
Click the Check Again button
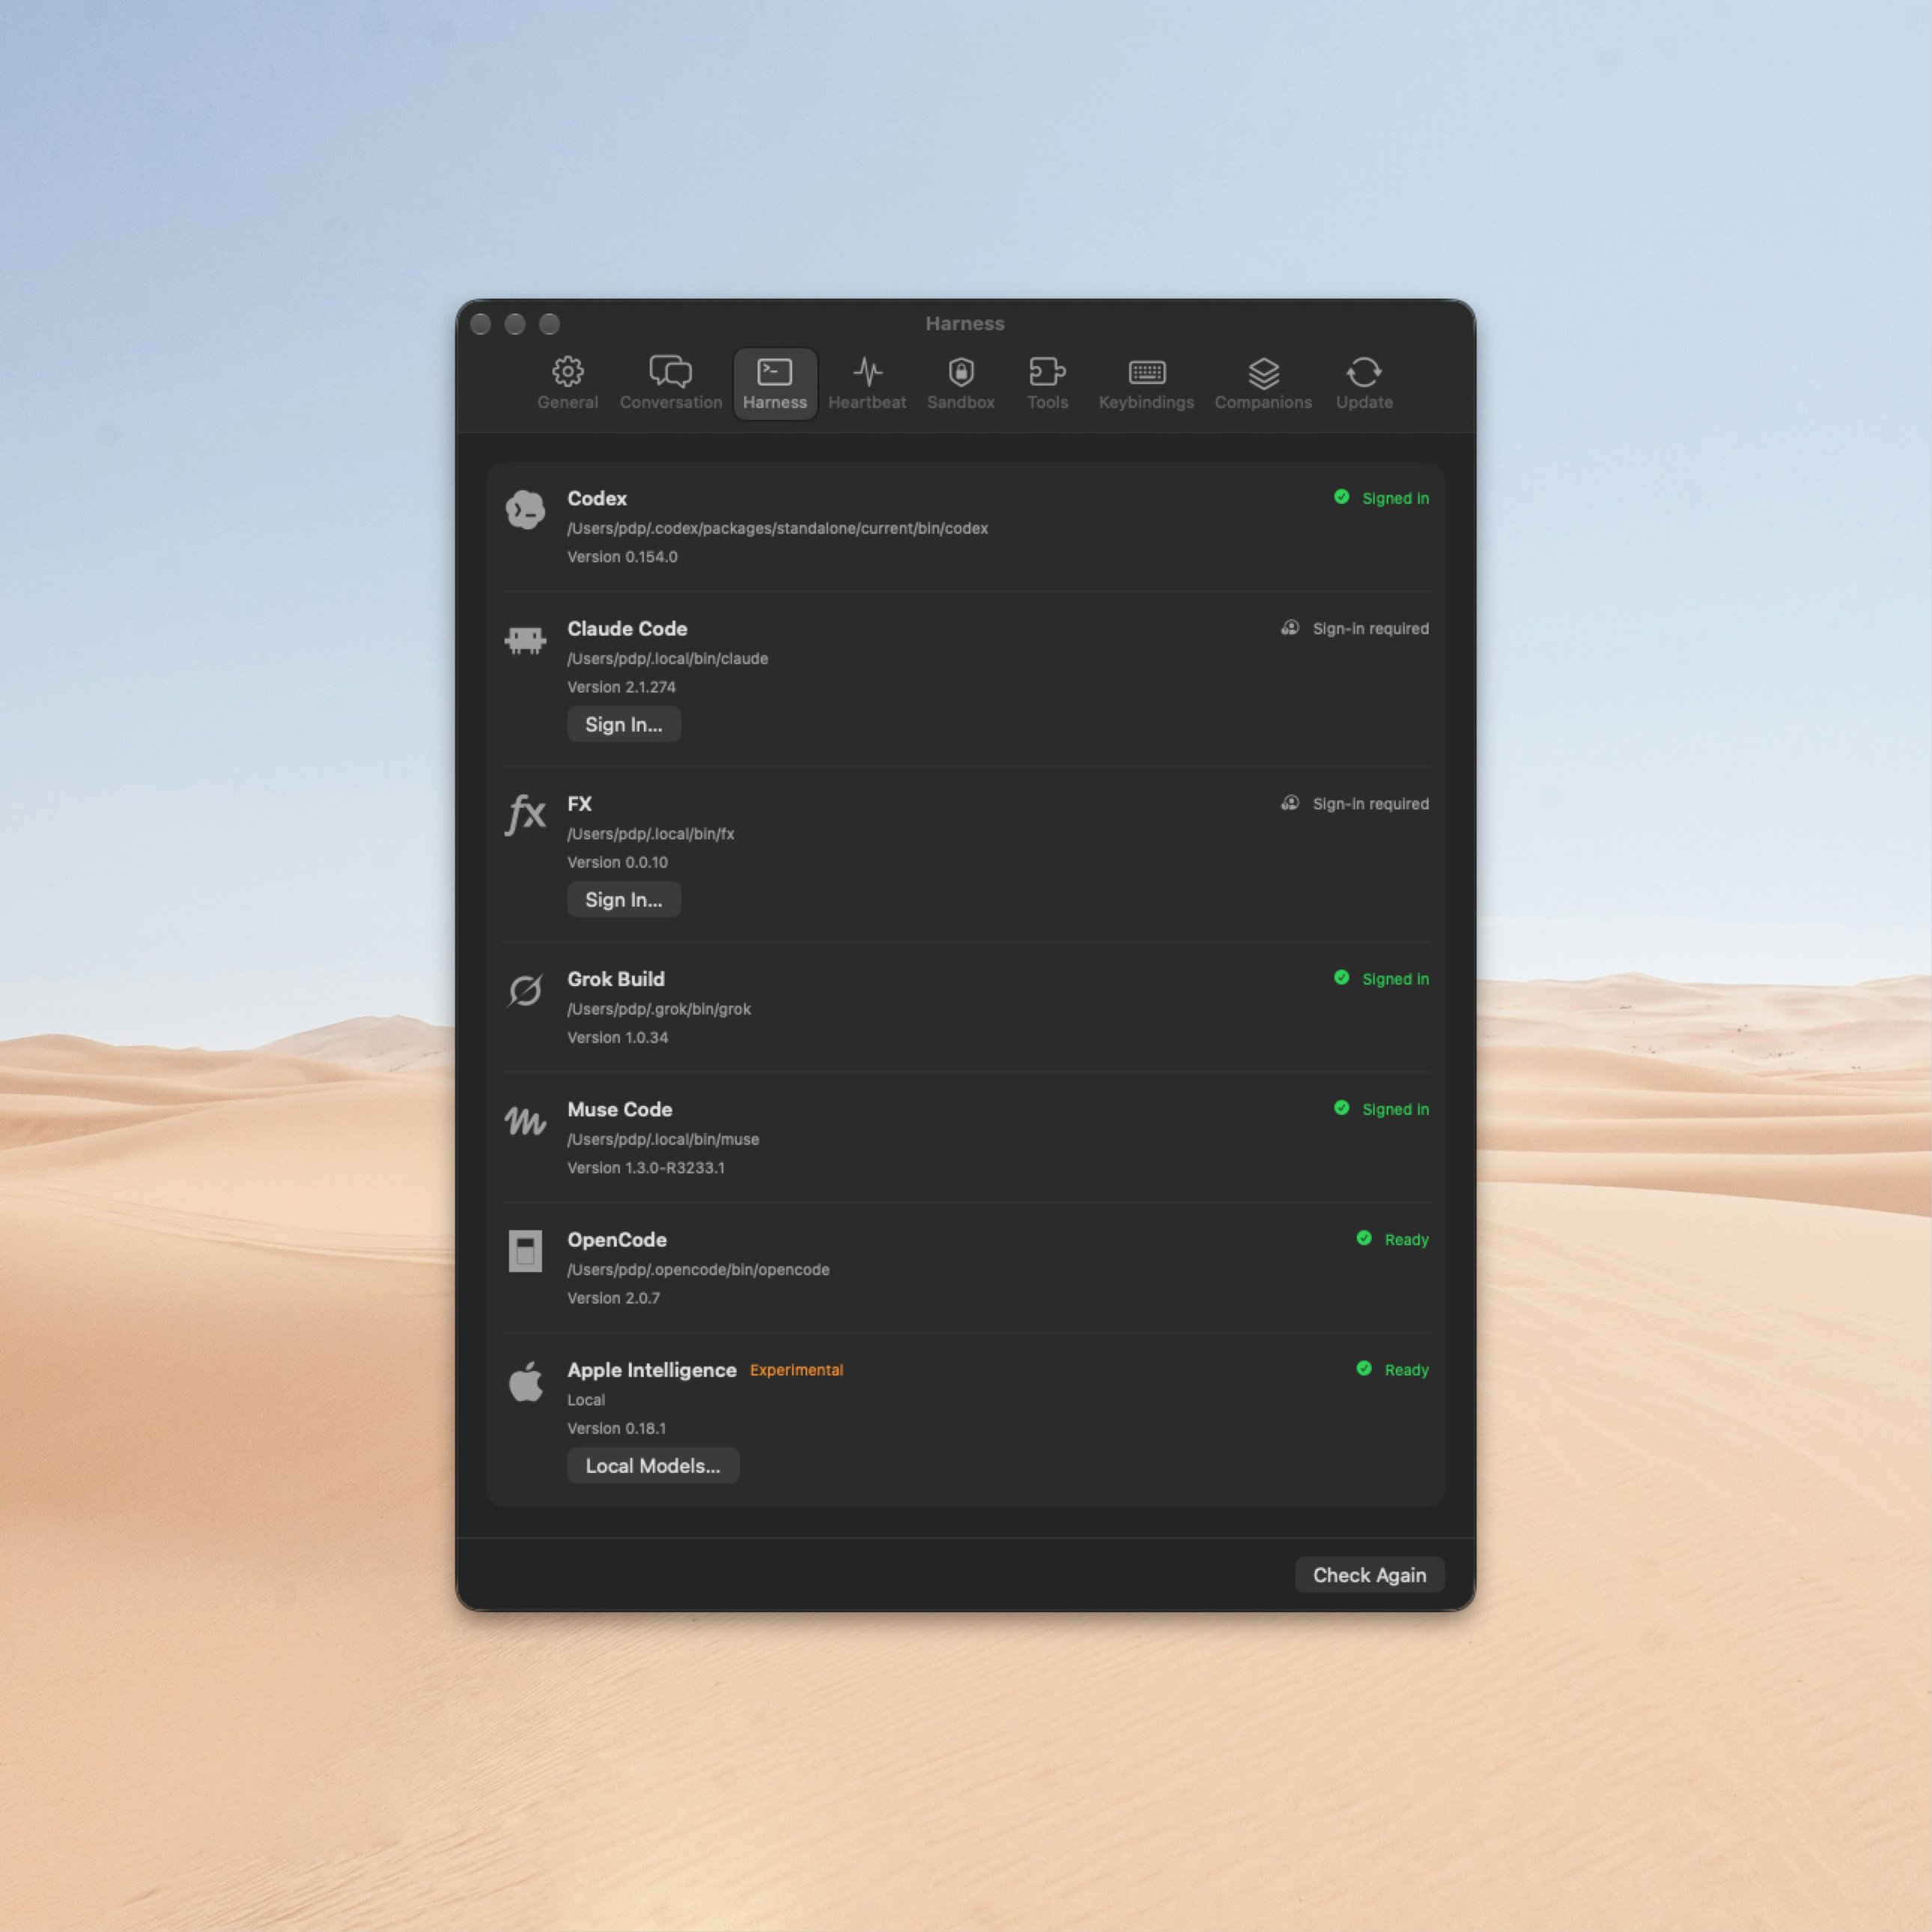(x=1369, y=1575)
